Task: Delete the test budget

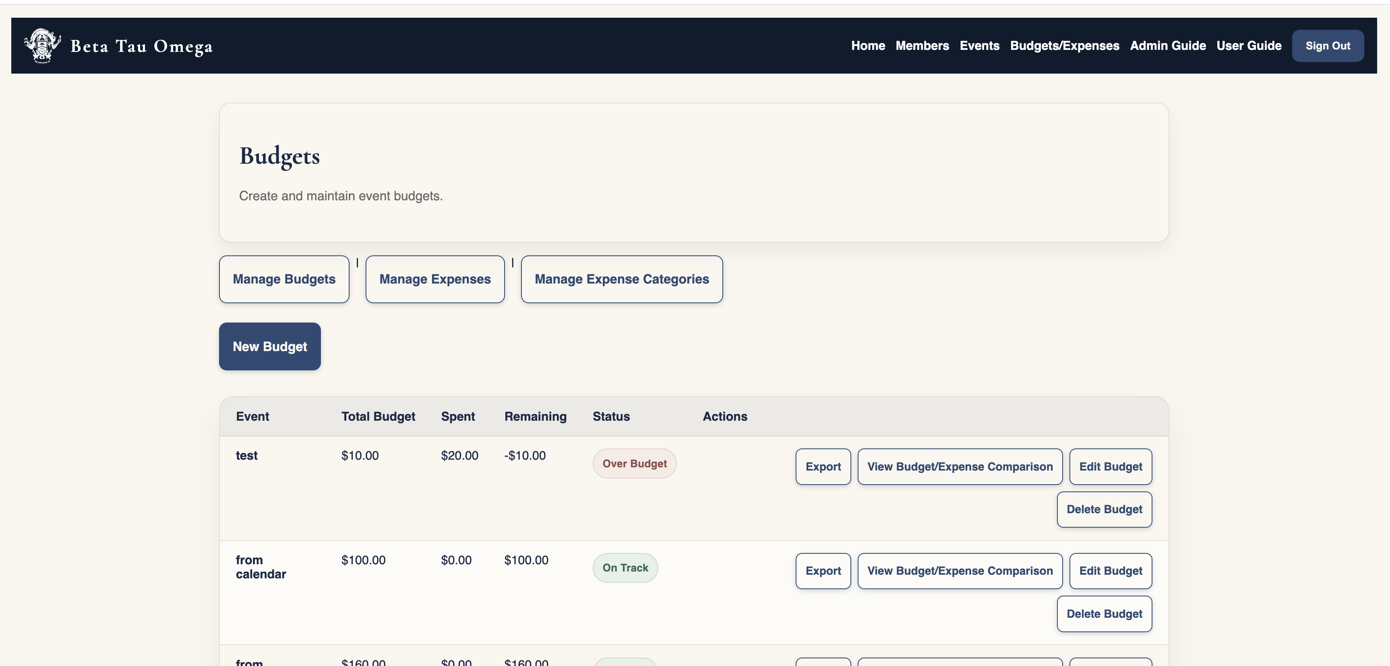Action: tap(1104, 509)
